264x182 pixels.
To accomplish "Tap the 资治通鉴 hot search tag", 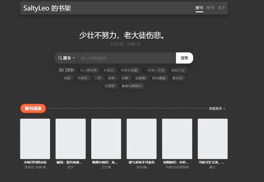I will (x=158, y=78).
